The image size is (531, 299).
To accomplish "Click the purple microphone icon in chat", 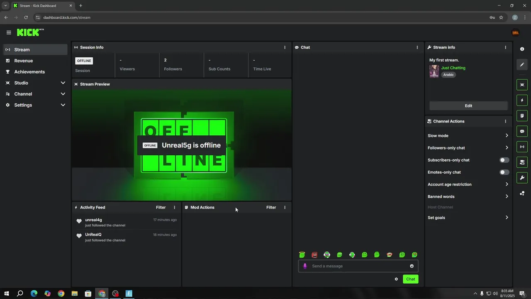I will pyautogui.click(x=305, y=266).
